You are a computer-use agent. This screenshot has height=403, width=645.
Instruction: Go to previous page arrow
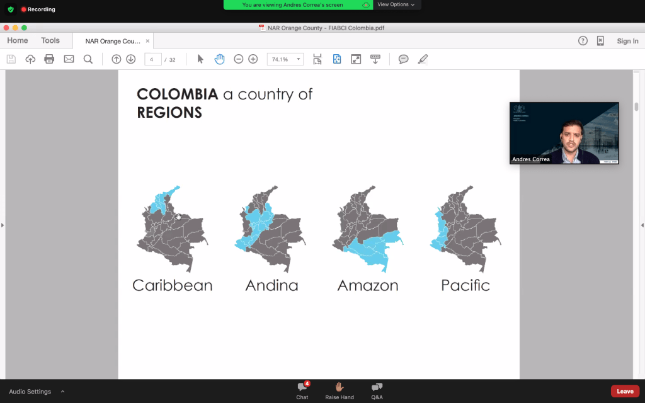coord(116,59)
